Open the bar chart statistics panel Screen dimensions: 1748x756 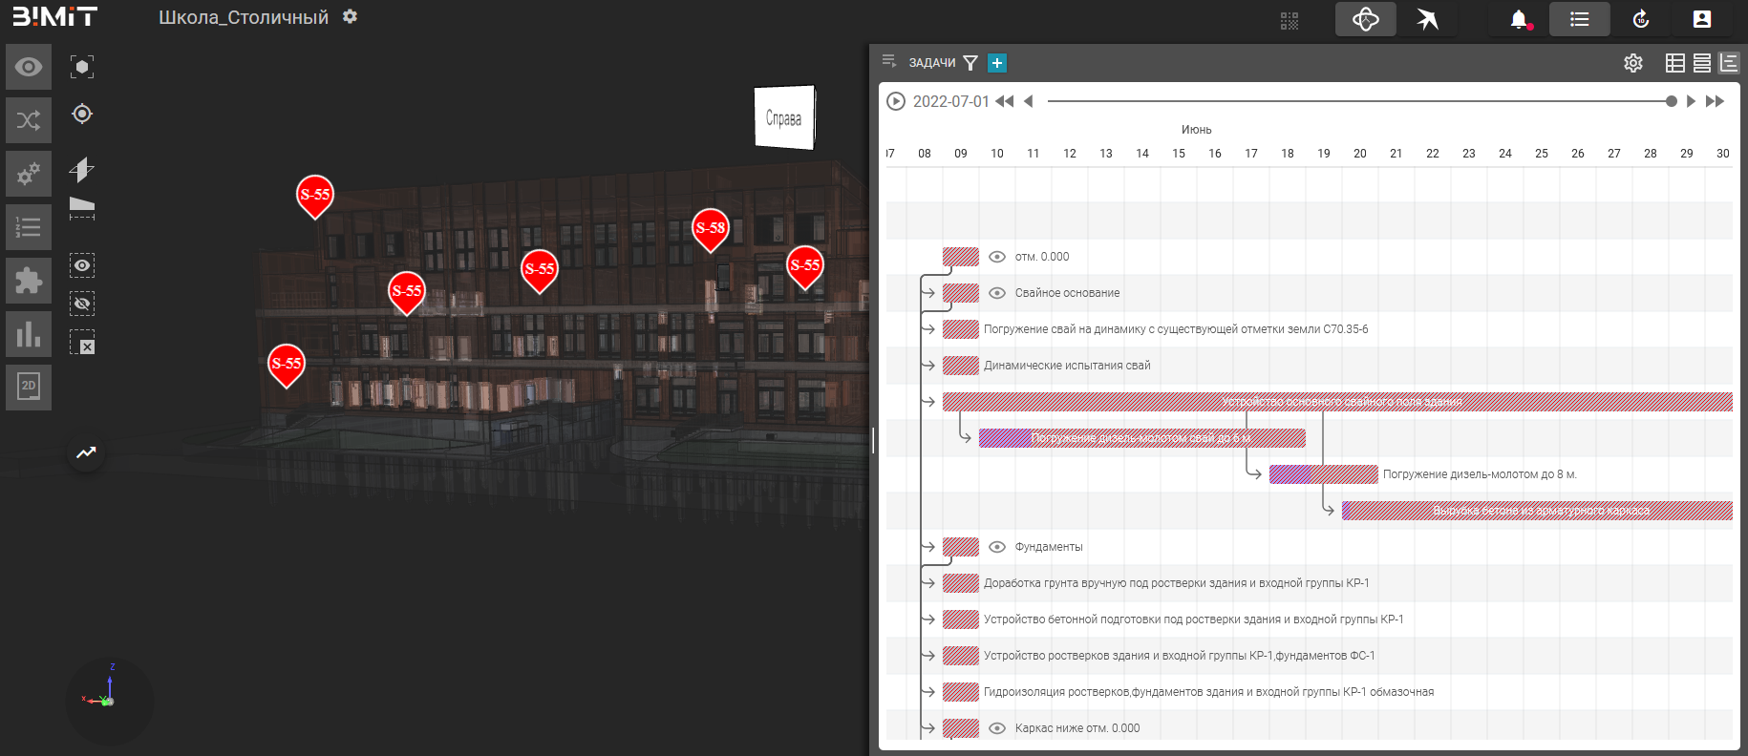pos(29,334)
